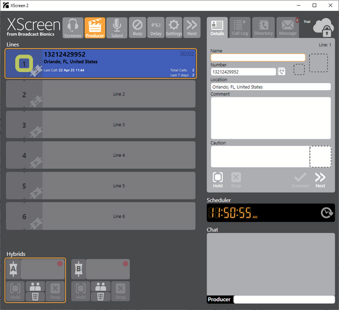Select Line 4 row
339x310 pixels.
[101, 155]
